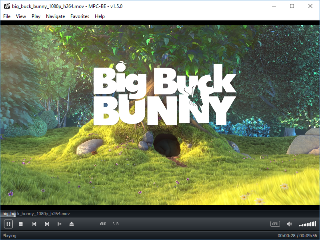
Task: Toggle the AUD audio track button
Action: (x=103, y=224)
